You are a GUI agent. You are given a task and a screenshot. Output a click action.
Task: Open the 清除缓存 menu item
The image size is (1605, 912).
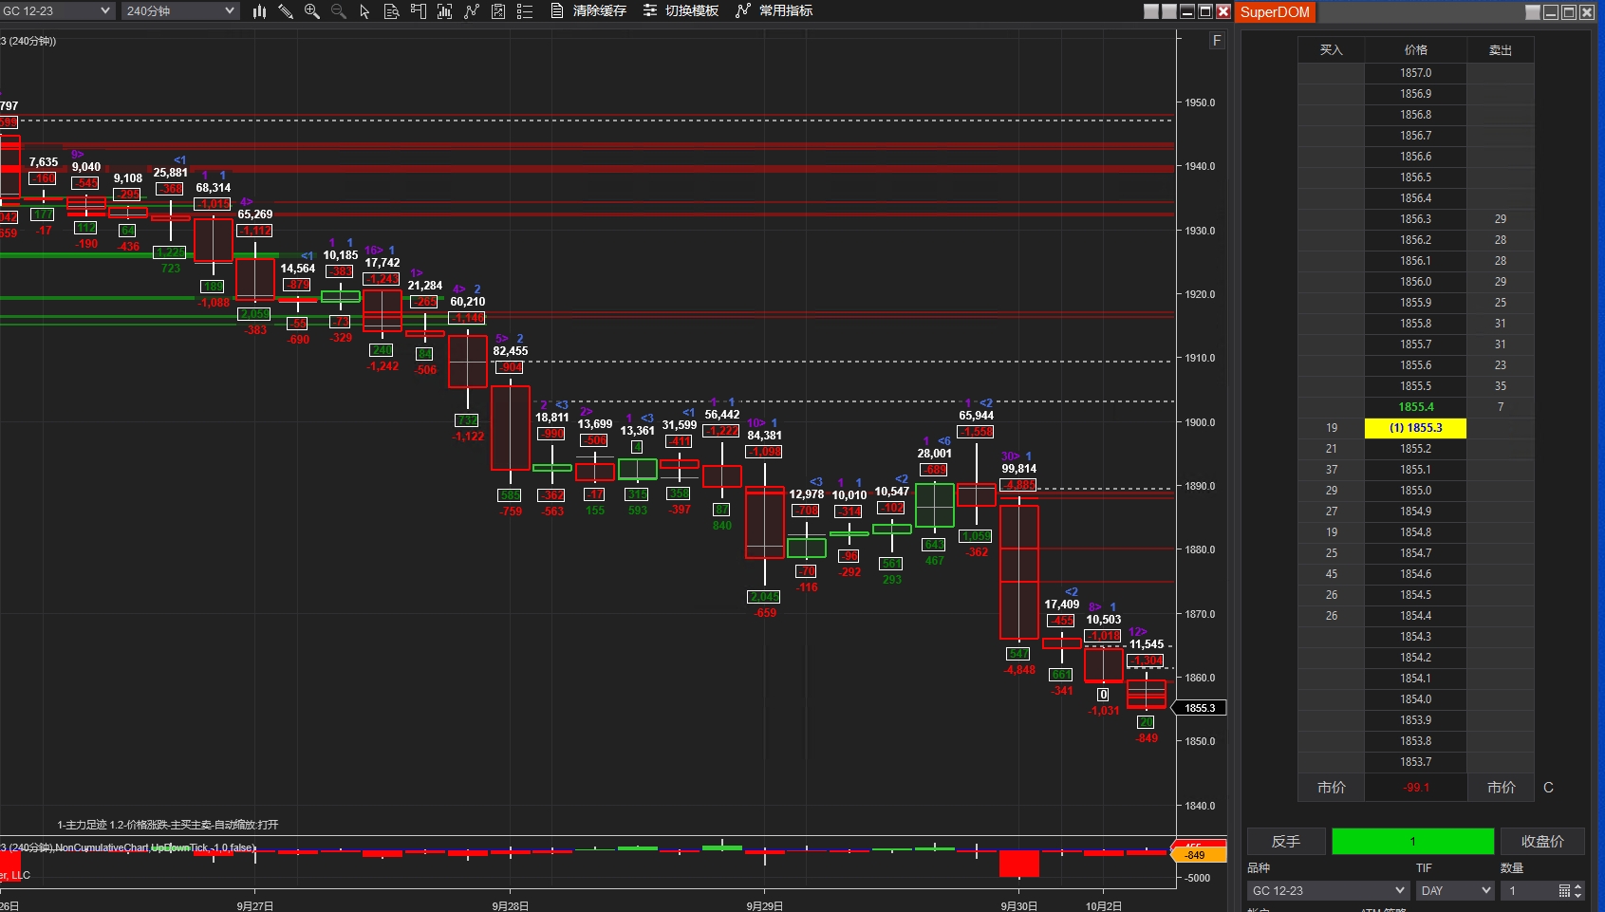pyautogui.click(x=588, y=11)
